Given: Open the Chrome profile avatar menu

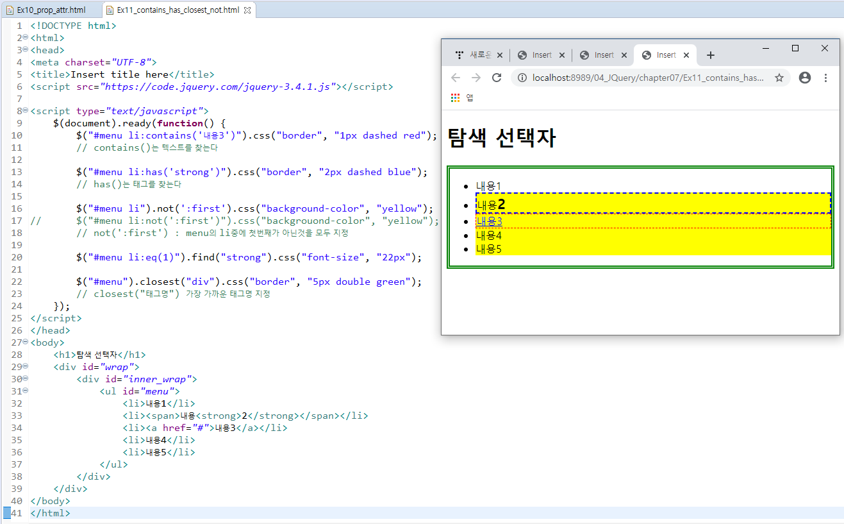Looking at the screenshot, I should [805, 78].
